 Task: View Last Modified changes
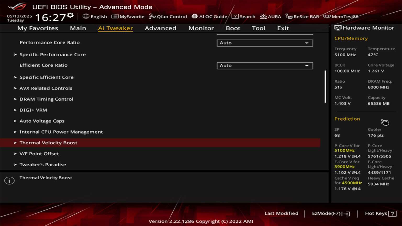[x=281, y=213]
